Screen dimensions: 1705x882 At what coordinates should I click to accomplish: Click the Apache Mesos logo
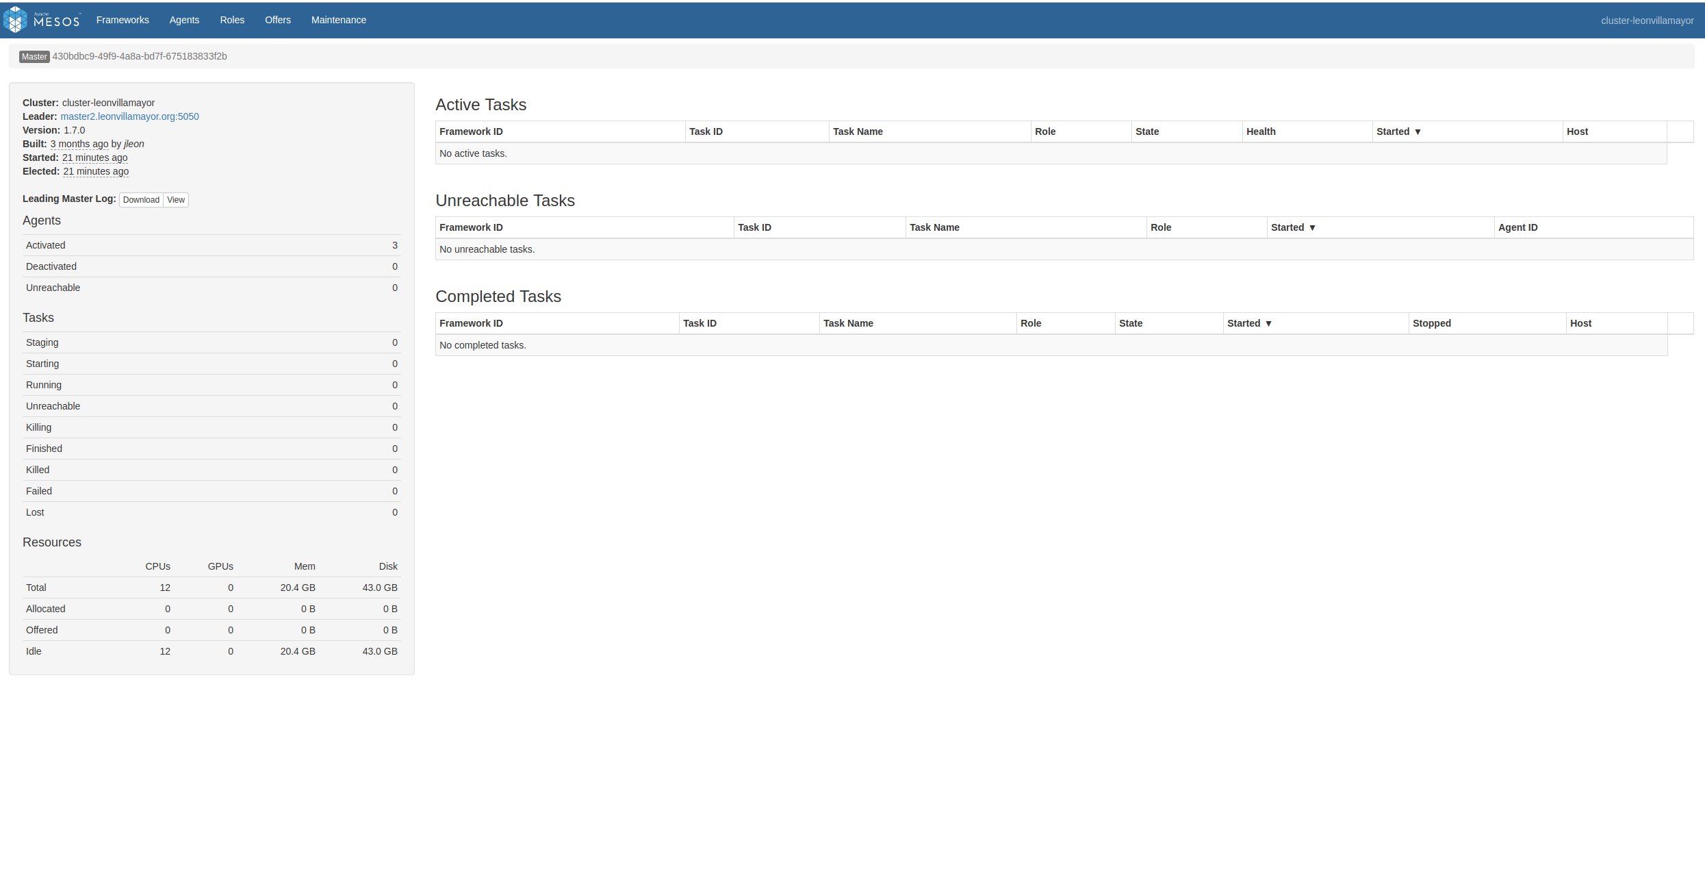coord(42,20)
